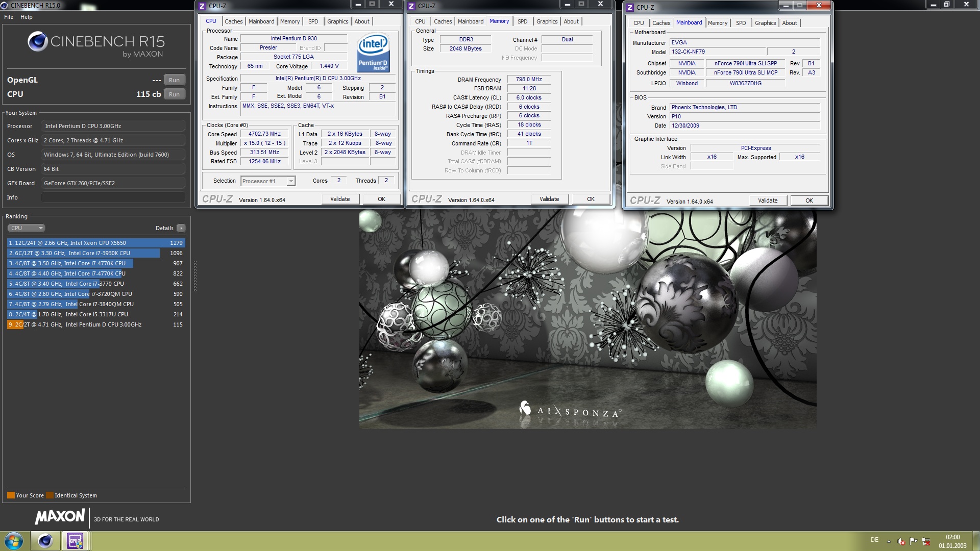Switch to Caches tab in first CPU-Z window
This screenshot has width=980, height=551.
tap(234, 21)
